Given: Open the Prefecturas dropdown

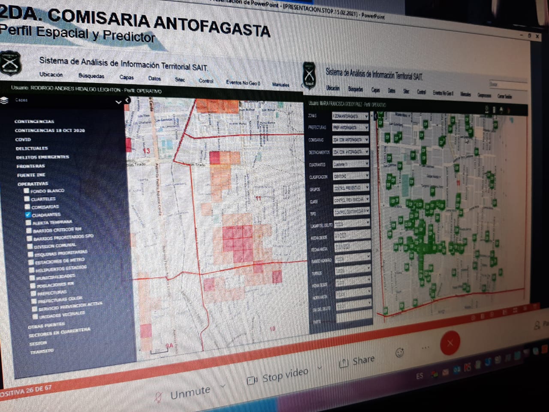Looking at the screenshot, I should [350, 128].
